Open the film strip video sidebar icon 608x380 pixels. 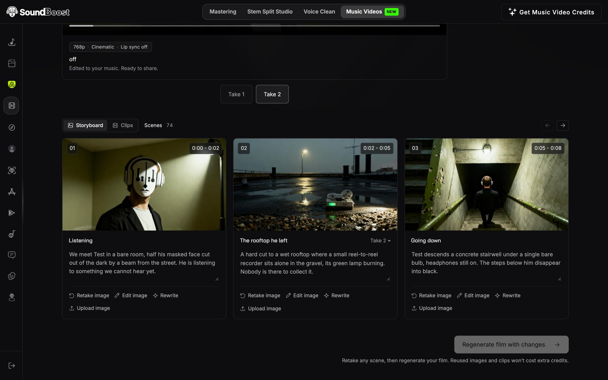tap(12, 105)
